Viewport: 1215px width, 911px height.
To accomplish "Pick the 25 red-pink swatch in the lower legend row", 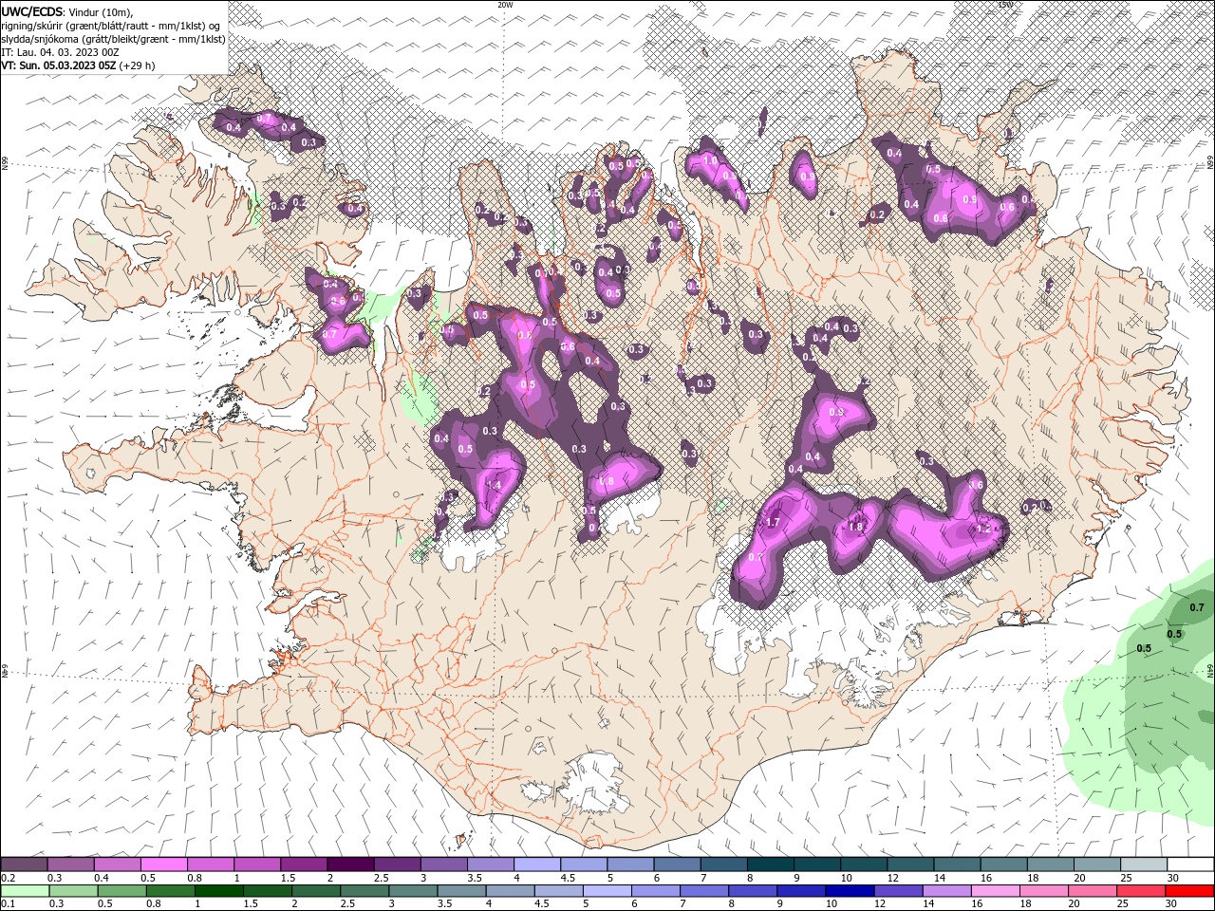I will [1143, 891].
